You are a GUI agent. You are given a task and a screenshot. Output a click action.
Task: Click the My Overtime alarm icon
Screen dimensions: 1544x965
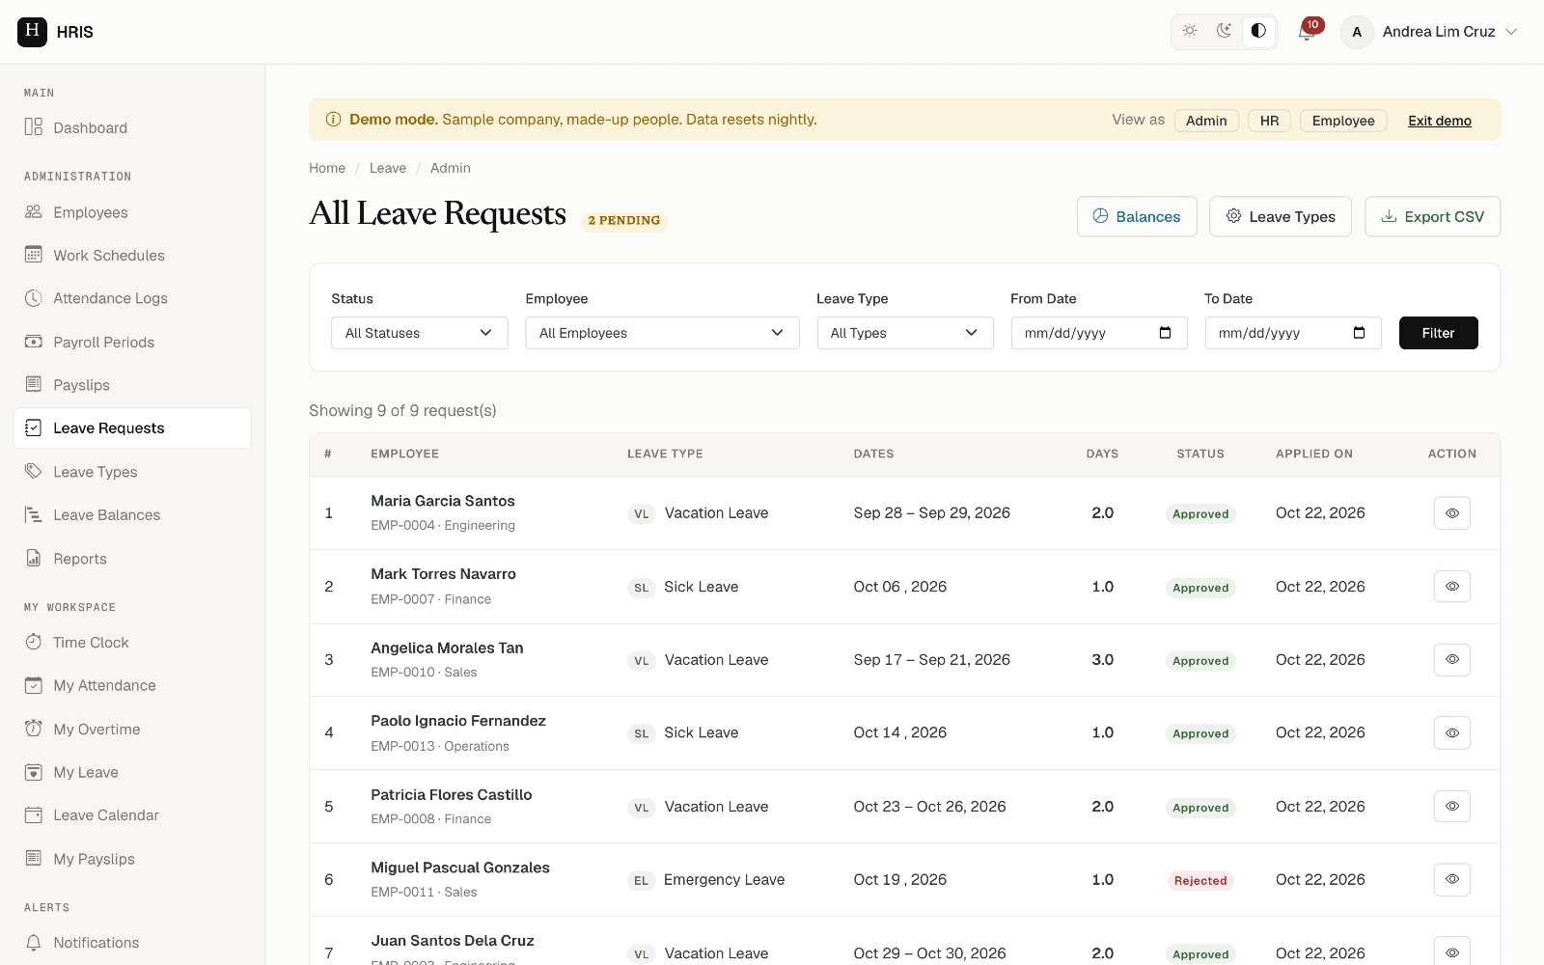[x=34, y=729]
